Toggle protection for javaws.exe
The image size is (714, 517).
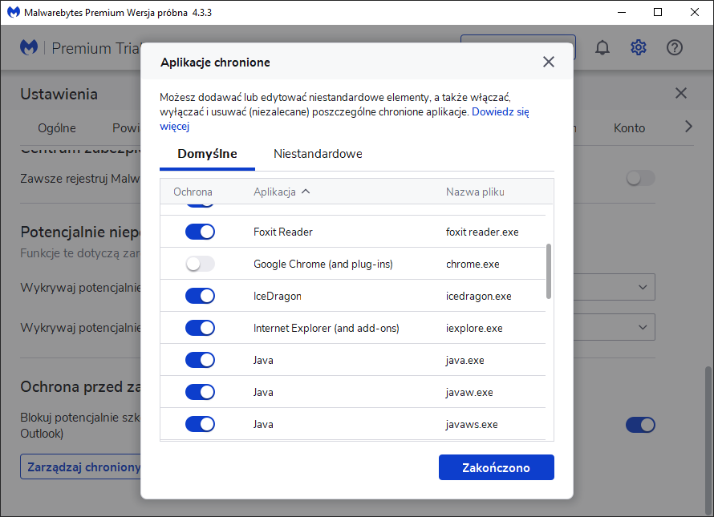coord(200,424)
